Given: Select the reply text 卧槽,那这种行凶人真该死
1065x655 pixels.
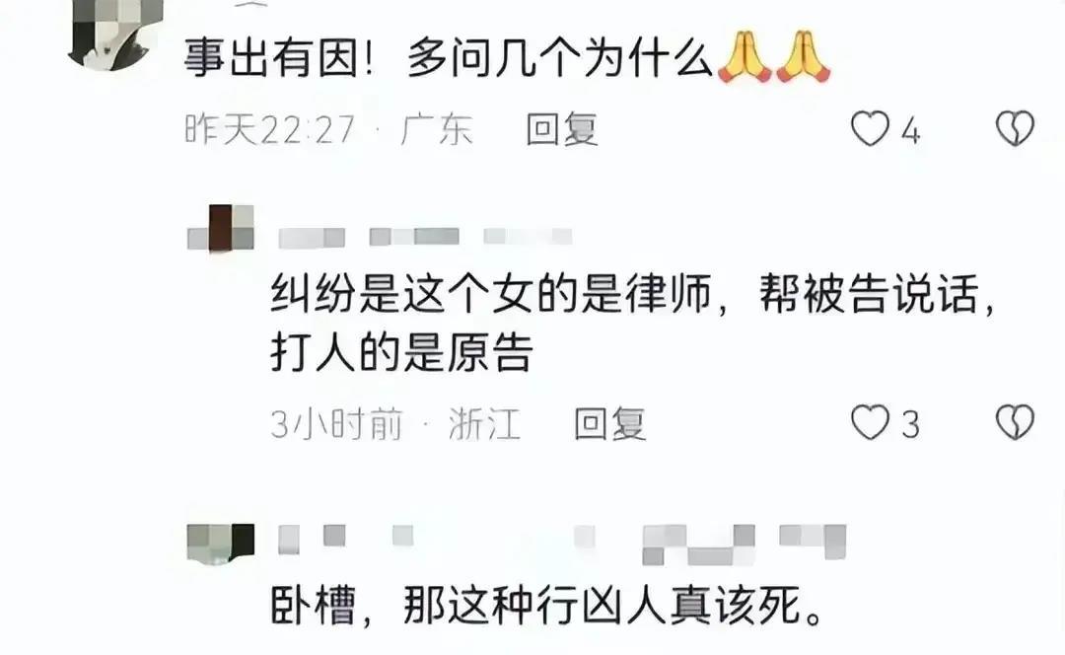Looking at the screenshot, I should 546,605.
